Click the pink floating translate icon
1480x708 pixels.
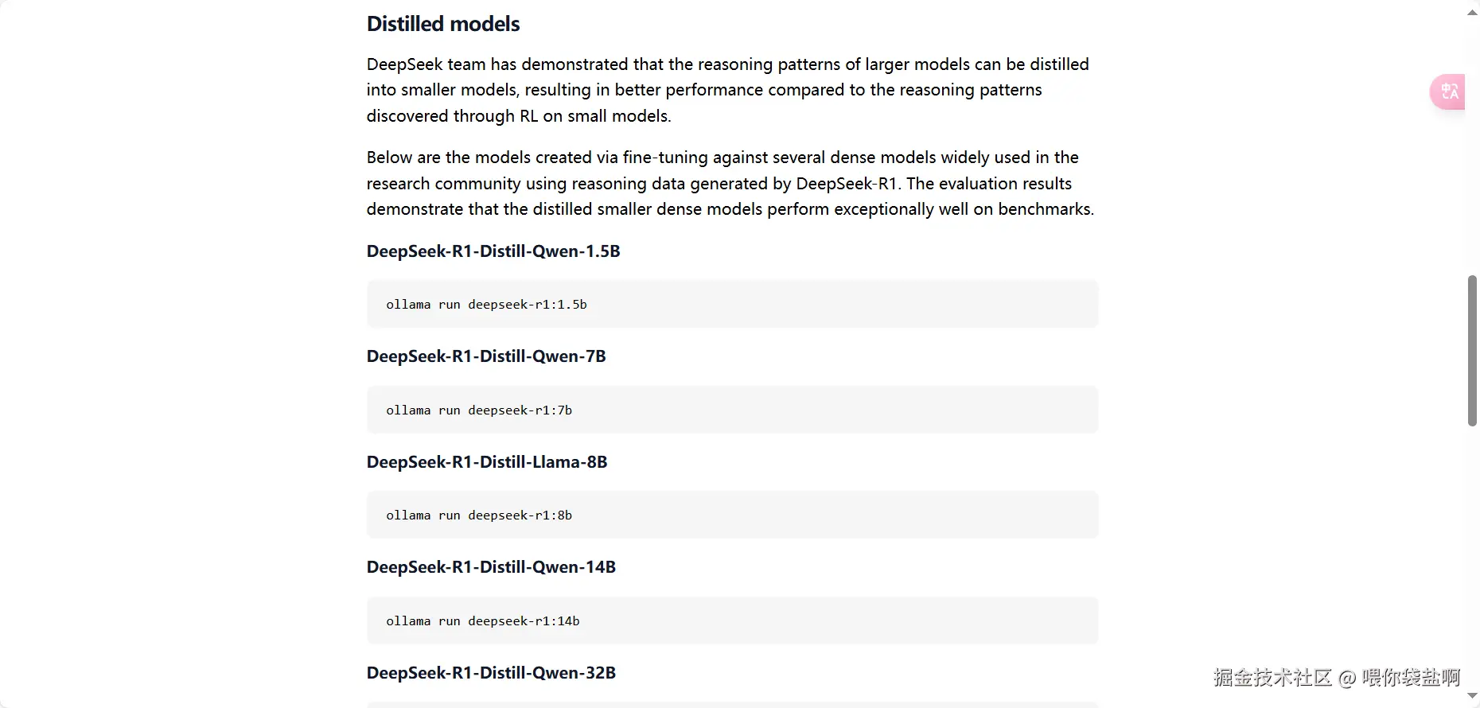pyautogui.click(x=1448, y=91)
